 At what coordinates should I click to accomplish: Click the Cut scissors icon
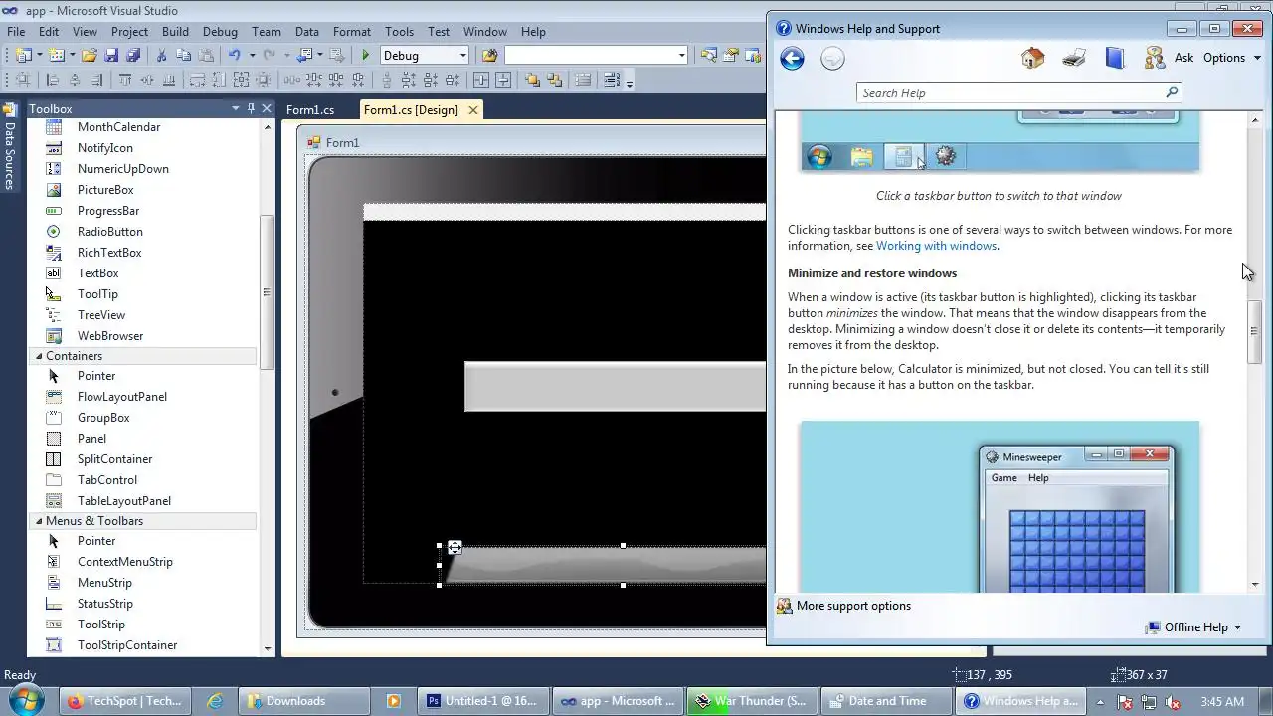pyautogui.click(x=160, y=56)
